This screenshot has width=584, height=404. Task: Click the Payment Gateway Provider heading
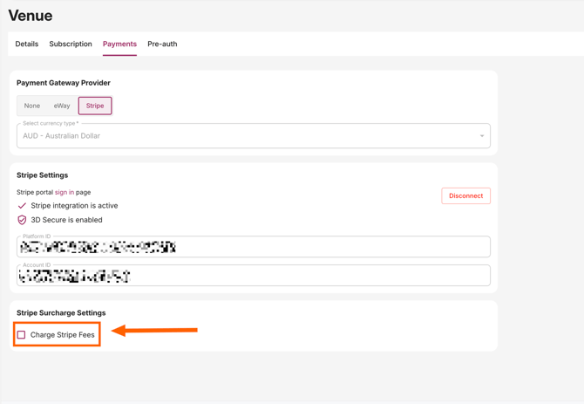click(64, 83)
